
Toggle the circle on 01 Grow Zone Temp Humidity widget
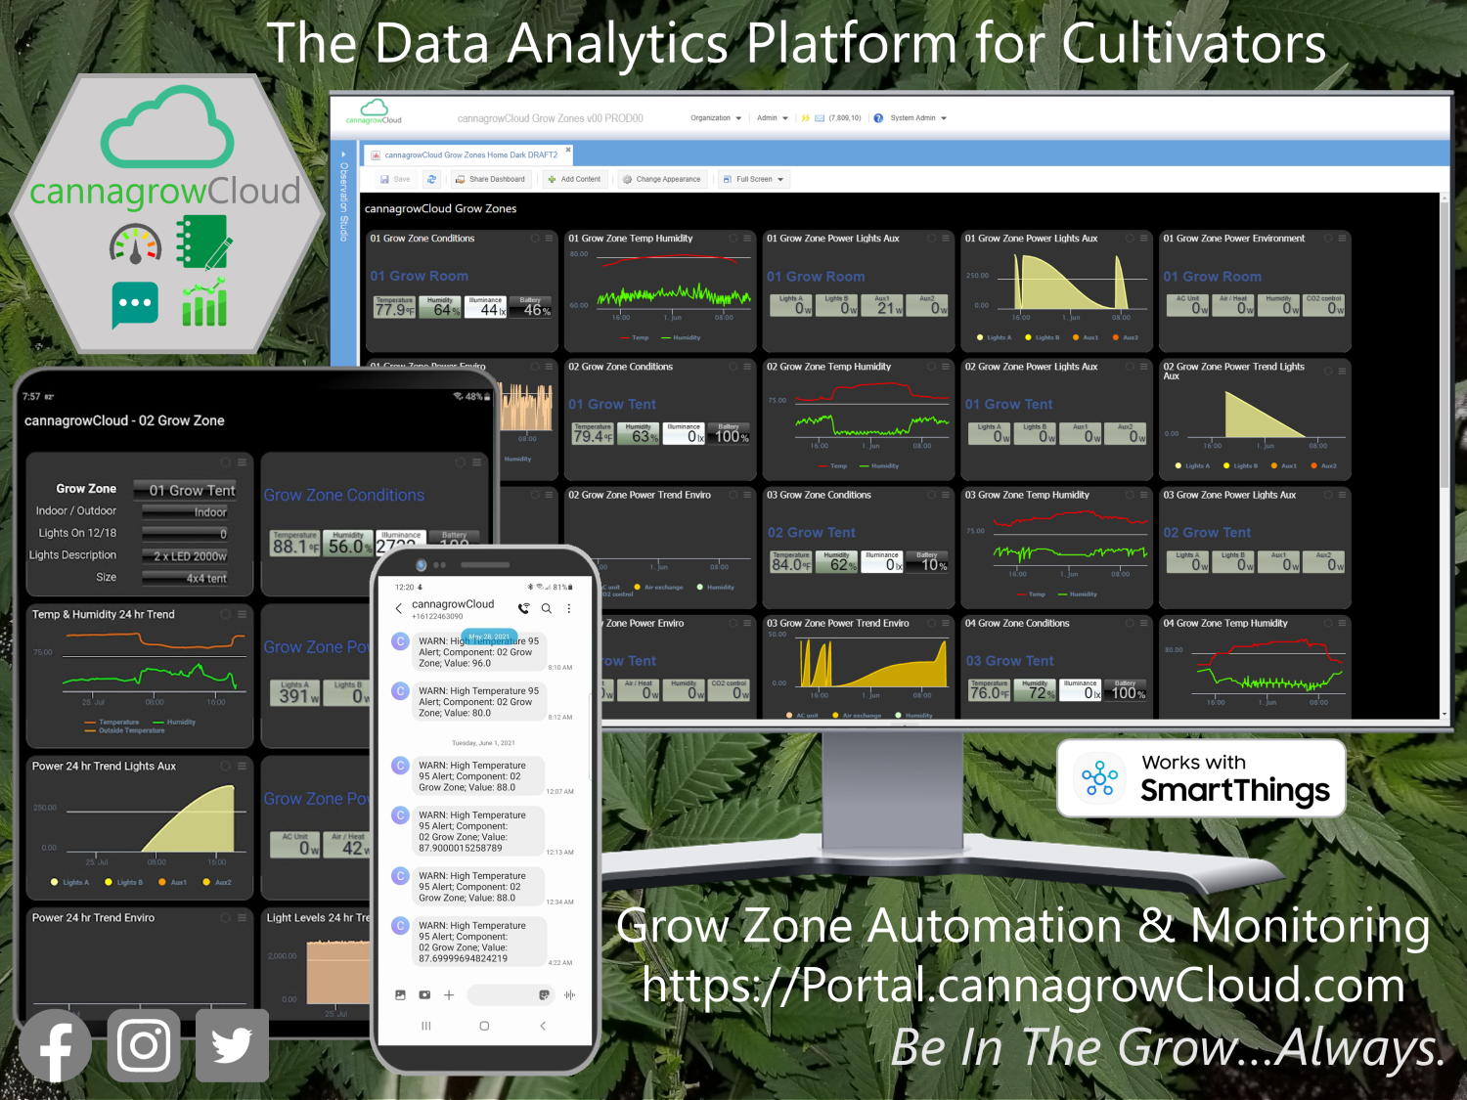coord(733,238)
